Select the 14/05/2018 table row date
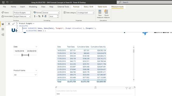This screenshot has width=172, height=96. pyautogui.click(x=62, y=50)
